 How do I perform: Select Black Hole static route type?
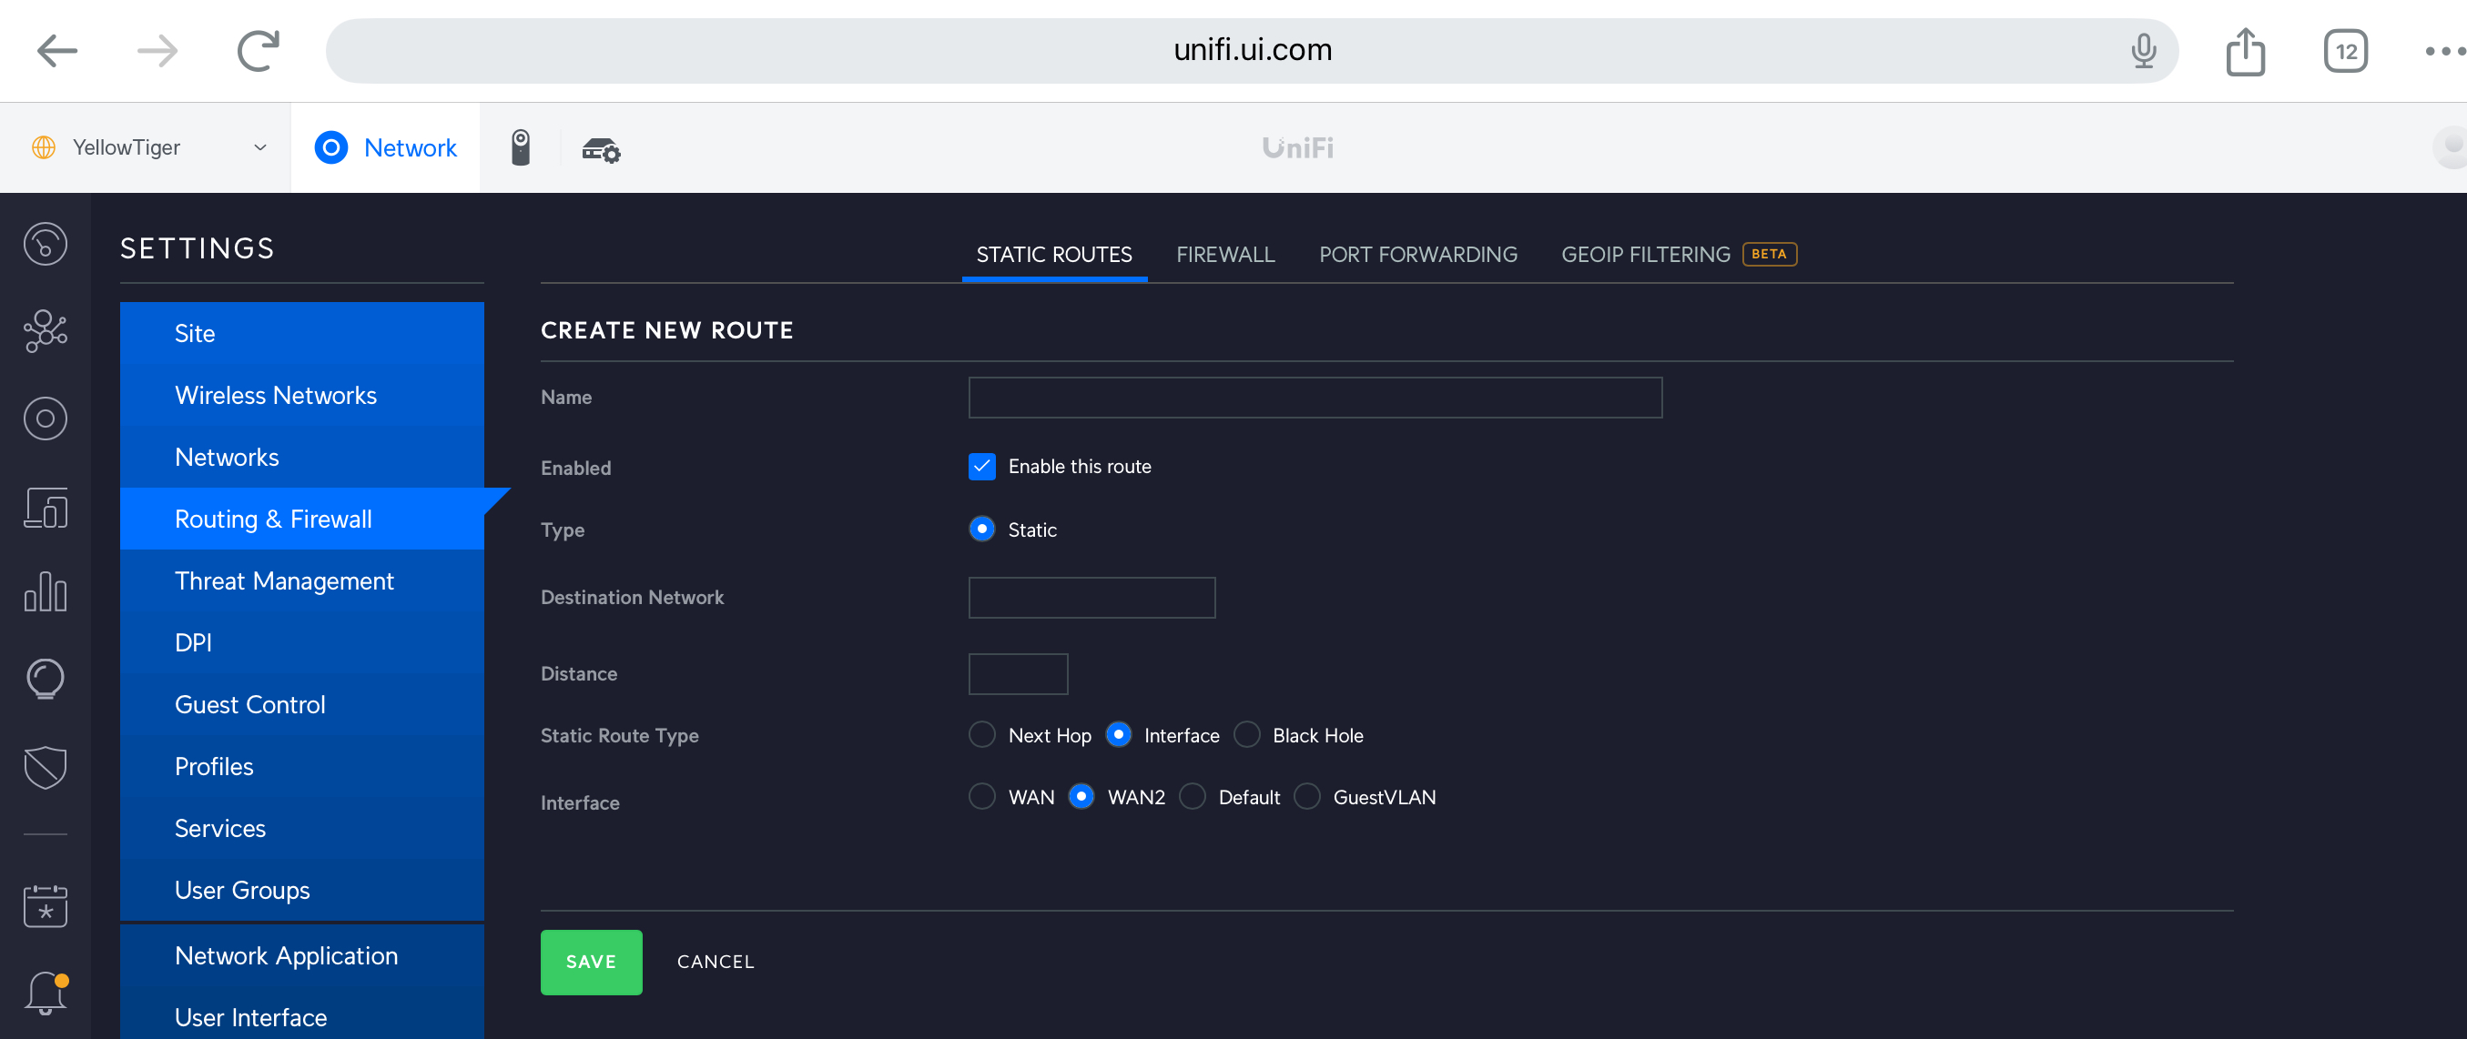[x=1246, y=735]
